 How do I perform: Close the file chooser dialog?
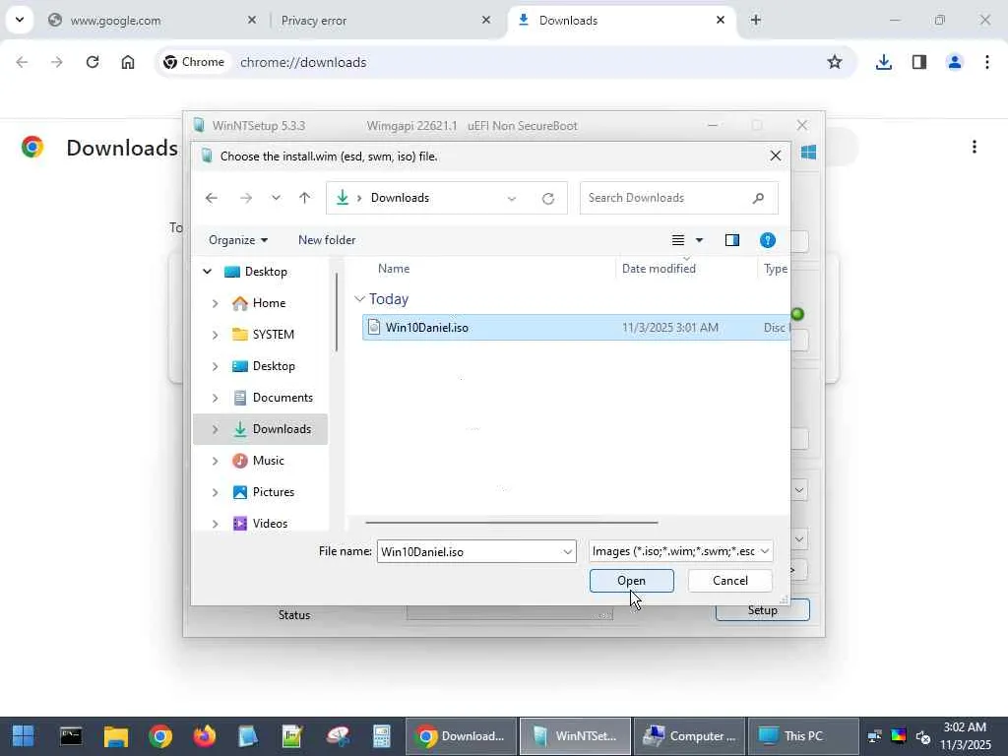(x=776, y=156)
